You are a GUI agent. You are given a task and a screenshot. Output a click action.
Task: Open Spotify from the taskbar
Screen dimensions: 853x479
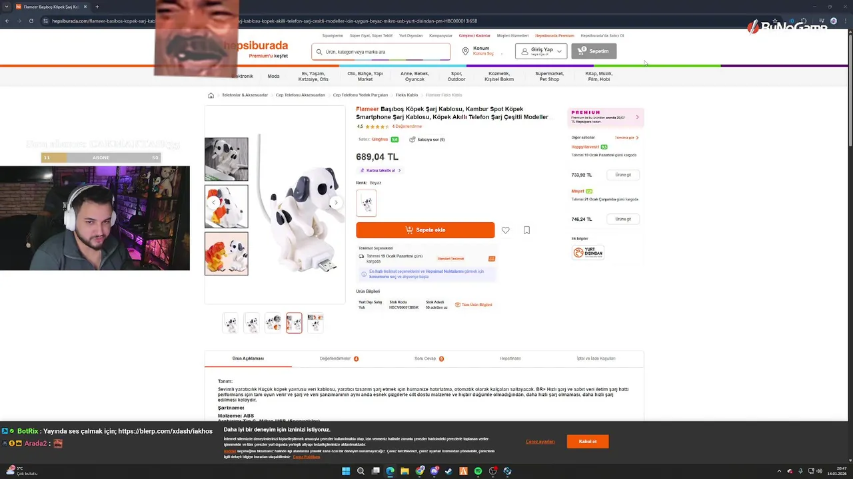(x=478, y=471)
